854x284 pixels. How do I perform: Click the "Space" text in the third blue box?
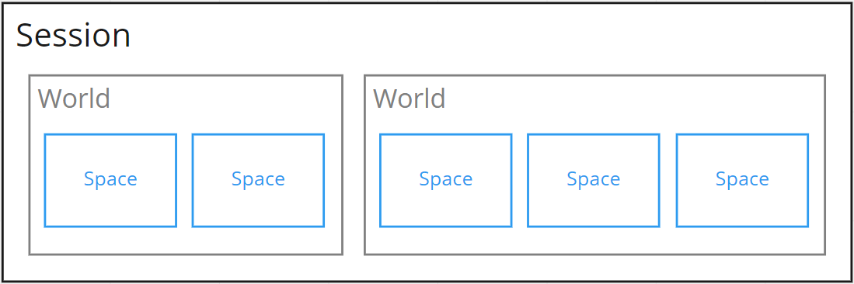tap(446, 179)
